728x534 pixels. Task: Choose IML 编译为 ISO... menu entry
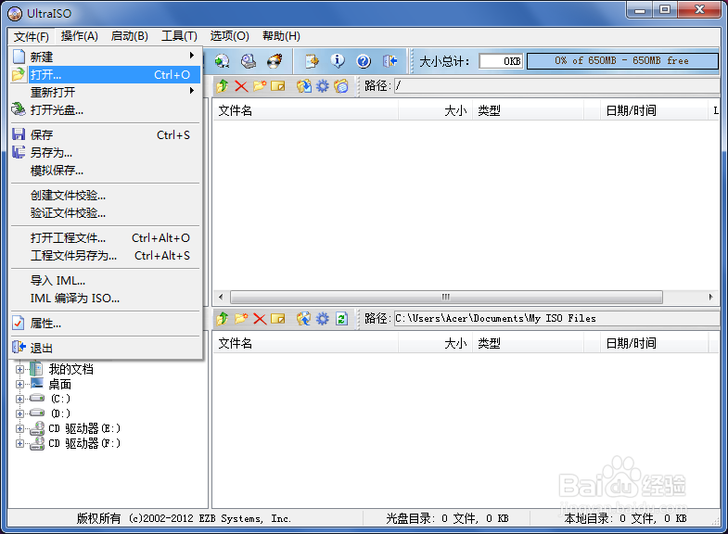106,298
